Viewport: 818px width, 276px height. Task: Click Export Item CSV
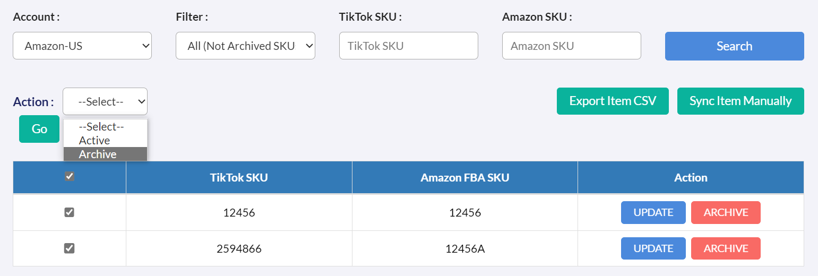coord(613,101)
